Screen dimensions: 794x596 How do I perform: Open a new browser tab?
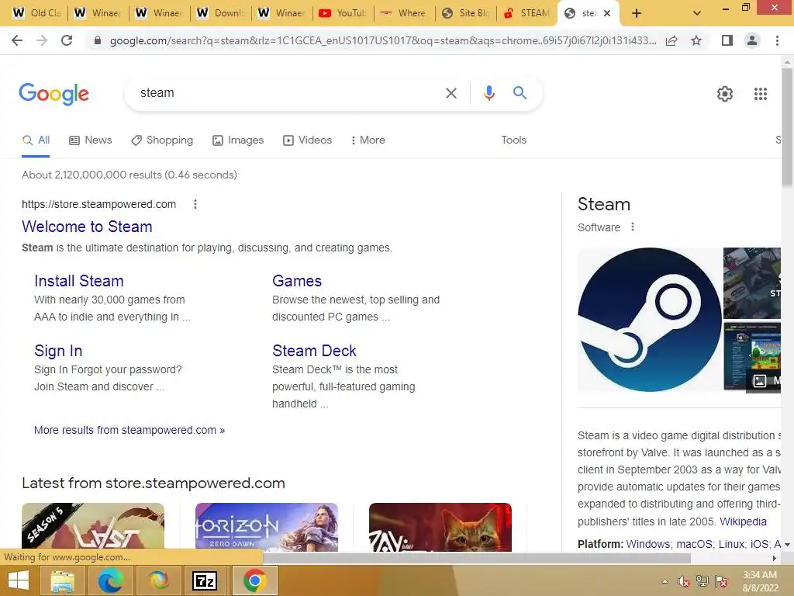pos(637,13)
